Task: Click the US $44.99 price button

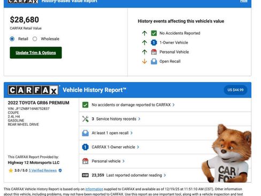Action: (x=235, y=90)
